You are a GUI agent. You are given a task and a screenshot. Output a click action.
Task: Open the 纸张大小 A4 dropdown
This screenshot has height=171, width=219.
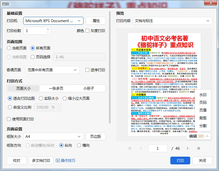click(53, 136)
